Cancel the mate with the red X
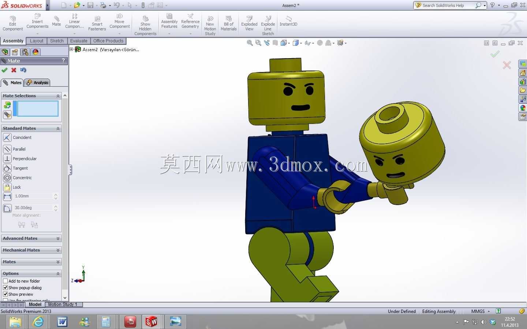The height and width of the screenshot is (329, 527). point(14,70)
